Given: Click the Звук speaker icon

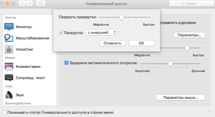Looking at the screenshot, I should [9, 95].
